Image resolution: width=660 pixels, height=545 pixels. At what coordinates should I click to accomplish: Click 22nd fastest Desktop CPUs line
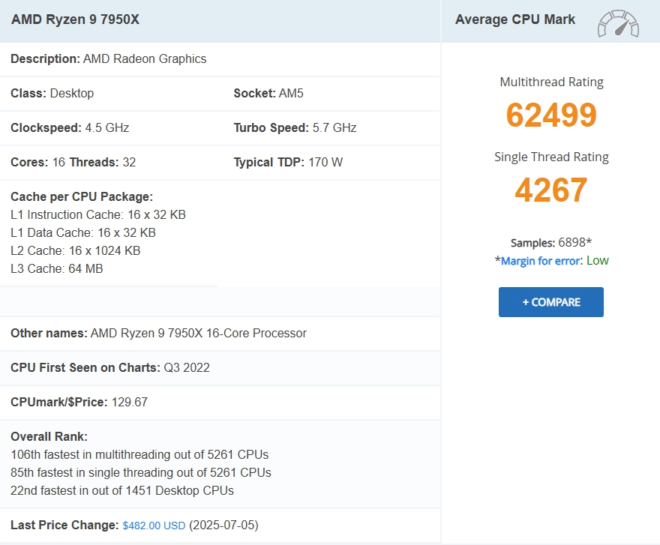pos(122,491)
